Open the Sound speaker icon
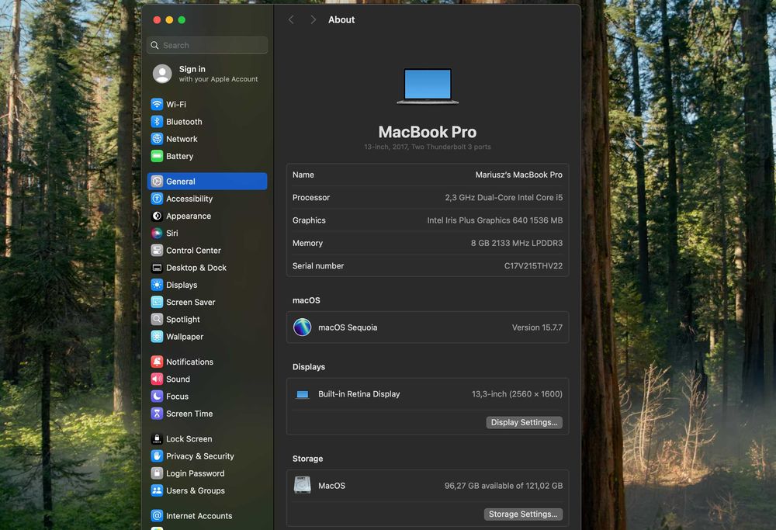Image resolution: width=776 pixels, height=530 pixels. click(x=157, y=379)
